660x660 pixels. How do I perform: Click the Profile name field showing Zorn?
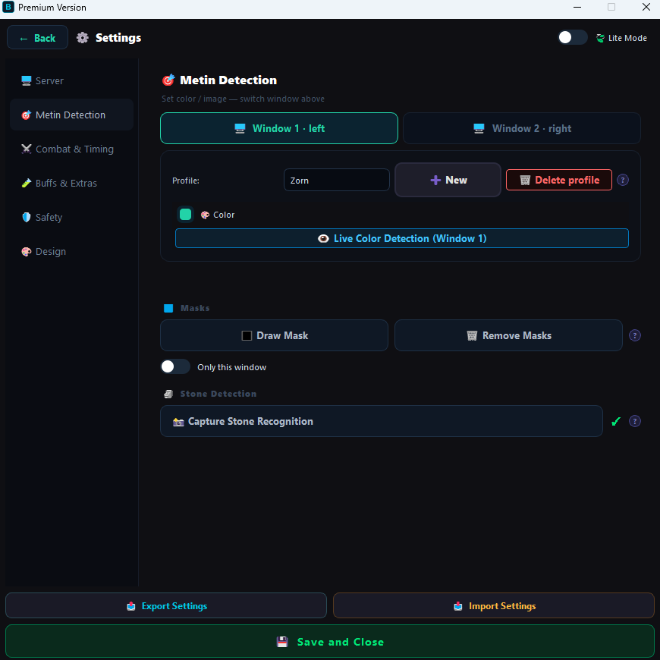coord(337,180)
